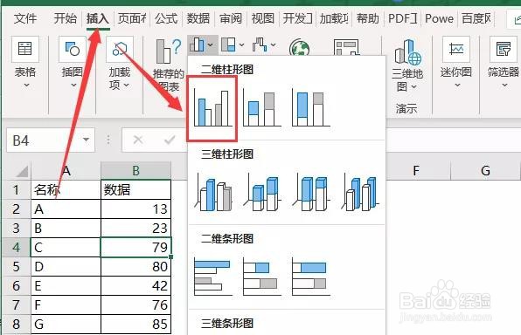Open the 审阅 ribbon tab
521x335 pixels.
tap(230, 18)
